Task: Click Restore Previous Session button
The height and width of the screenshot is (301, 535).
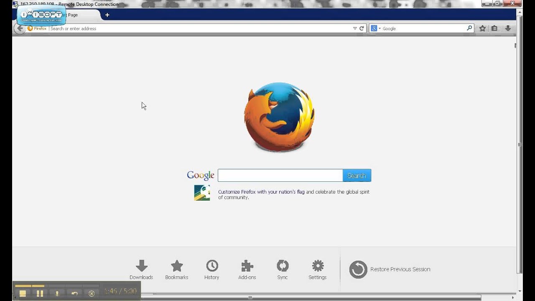Action: point(390,269)
